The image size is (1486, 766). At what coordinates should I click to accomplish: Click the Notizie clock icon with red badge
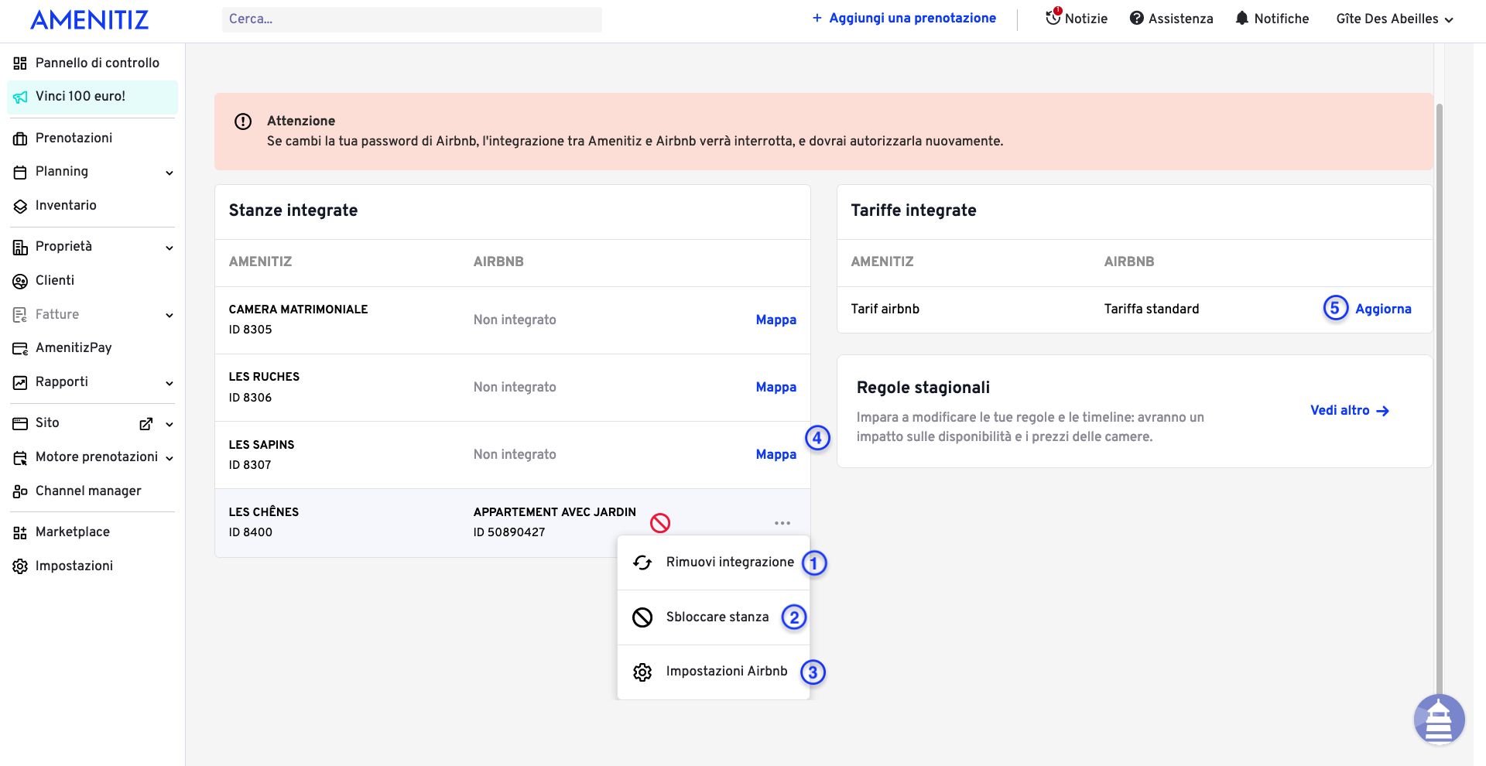[x=1053, y=17]
